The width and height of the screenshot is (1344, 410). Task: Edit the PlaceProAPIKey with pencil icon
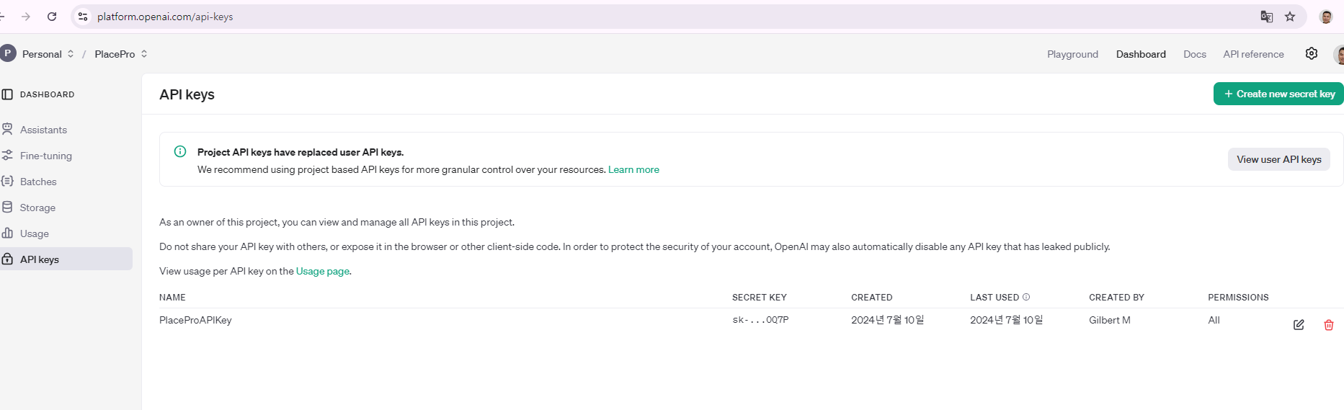tap(1299, 325)
